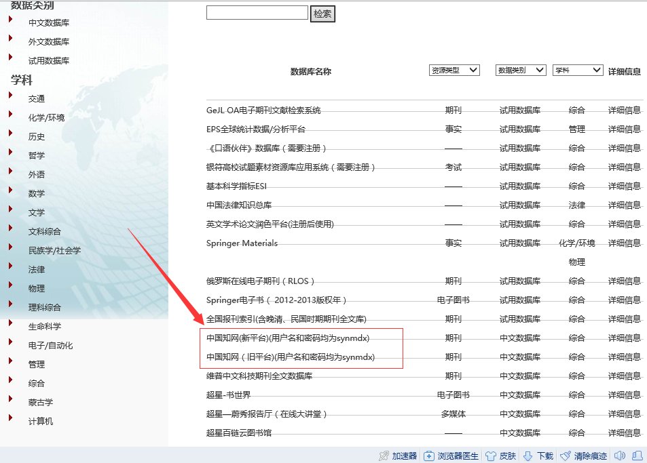Click the red arrow beside 外文数据库

pos(11,38)
